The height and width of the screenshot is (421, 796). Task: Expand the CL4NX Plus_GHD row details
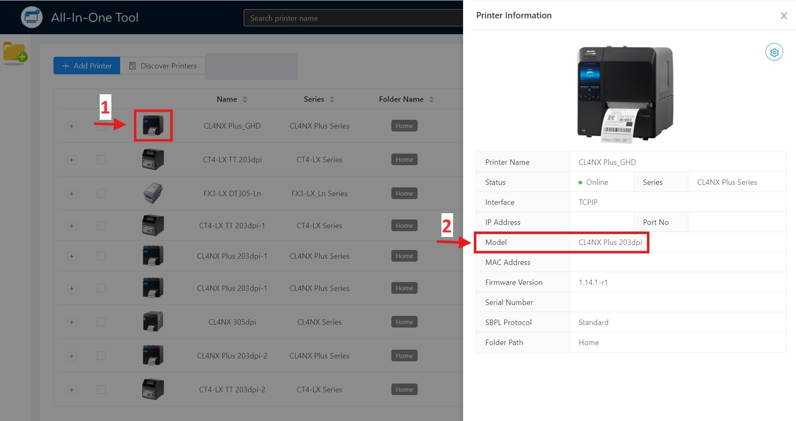pos(72,126)
